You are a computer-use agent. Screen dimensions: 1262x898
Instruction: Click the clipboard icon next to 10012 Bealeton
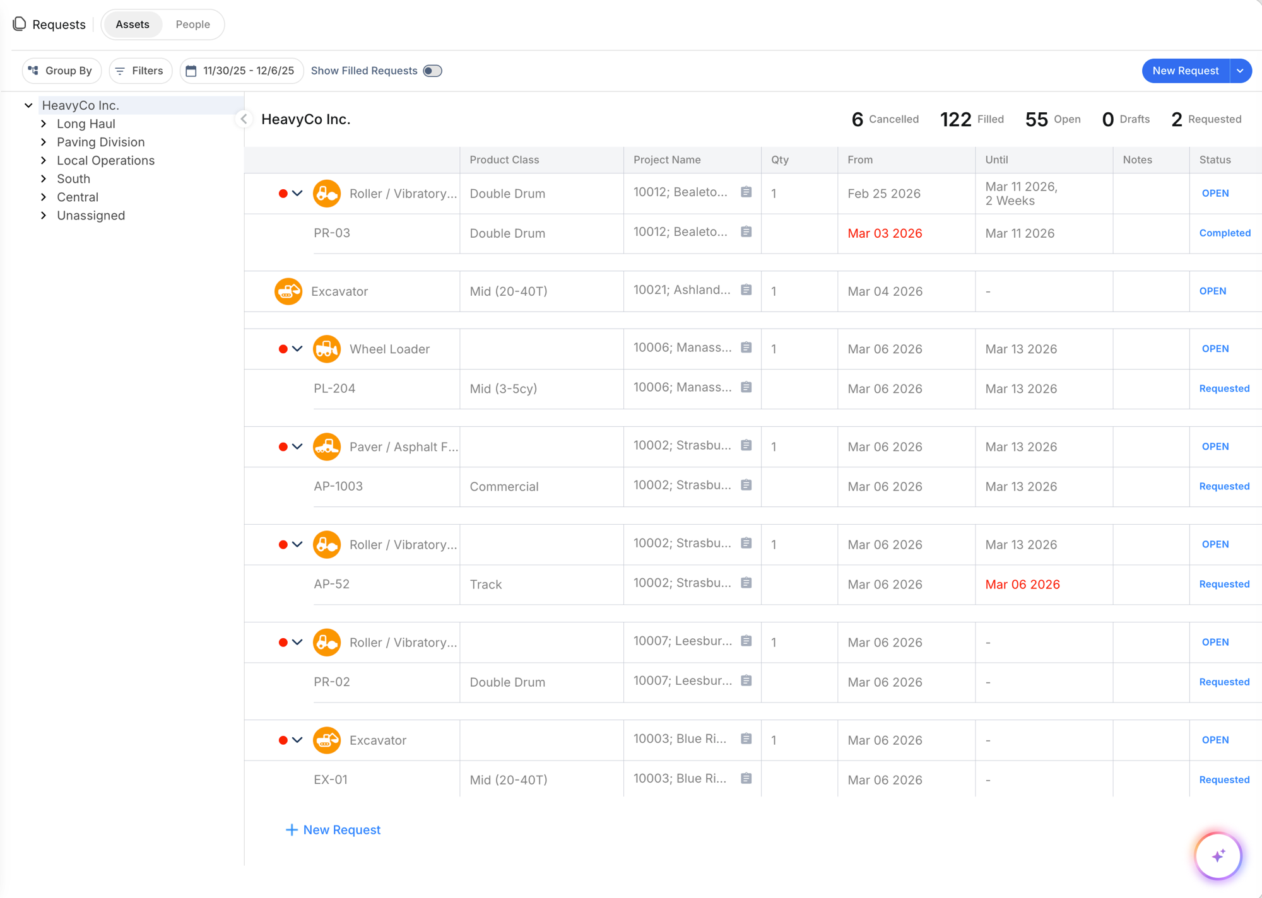pos(746,192)
